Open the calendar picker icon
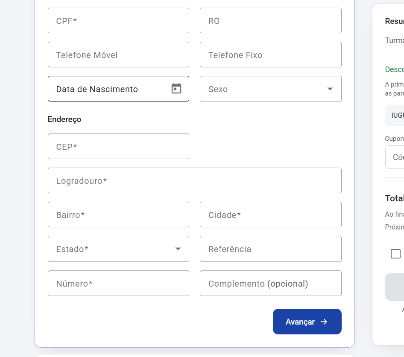This screenshot has height=357, width=404. coord(176,89)
